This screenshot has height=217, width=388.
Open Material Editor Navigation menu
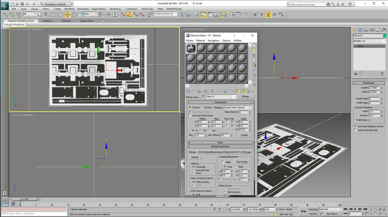(x=214, y=40)
